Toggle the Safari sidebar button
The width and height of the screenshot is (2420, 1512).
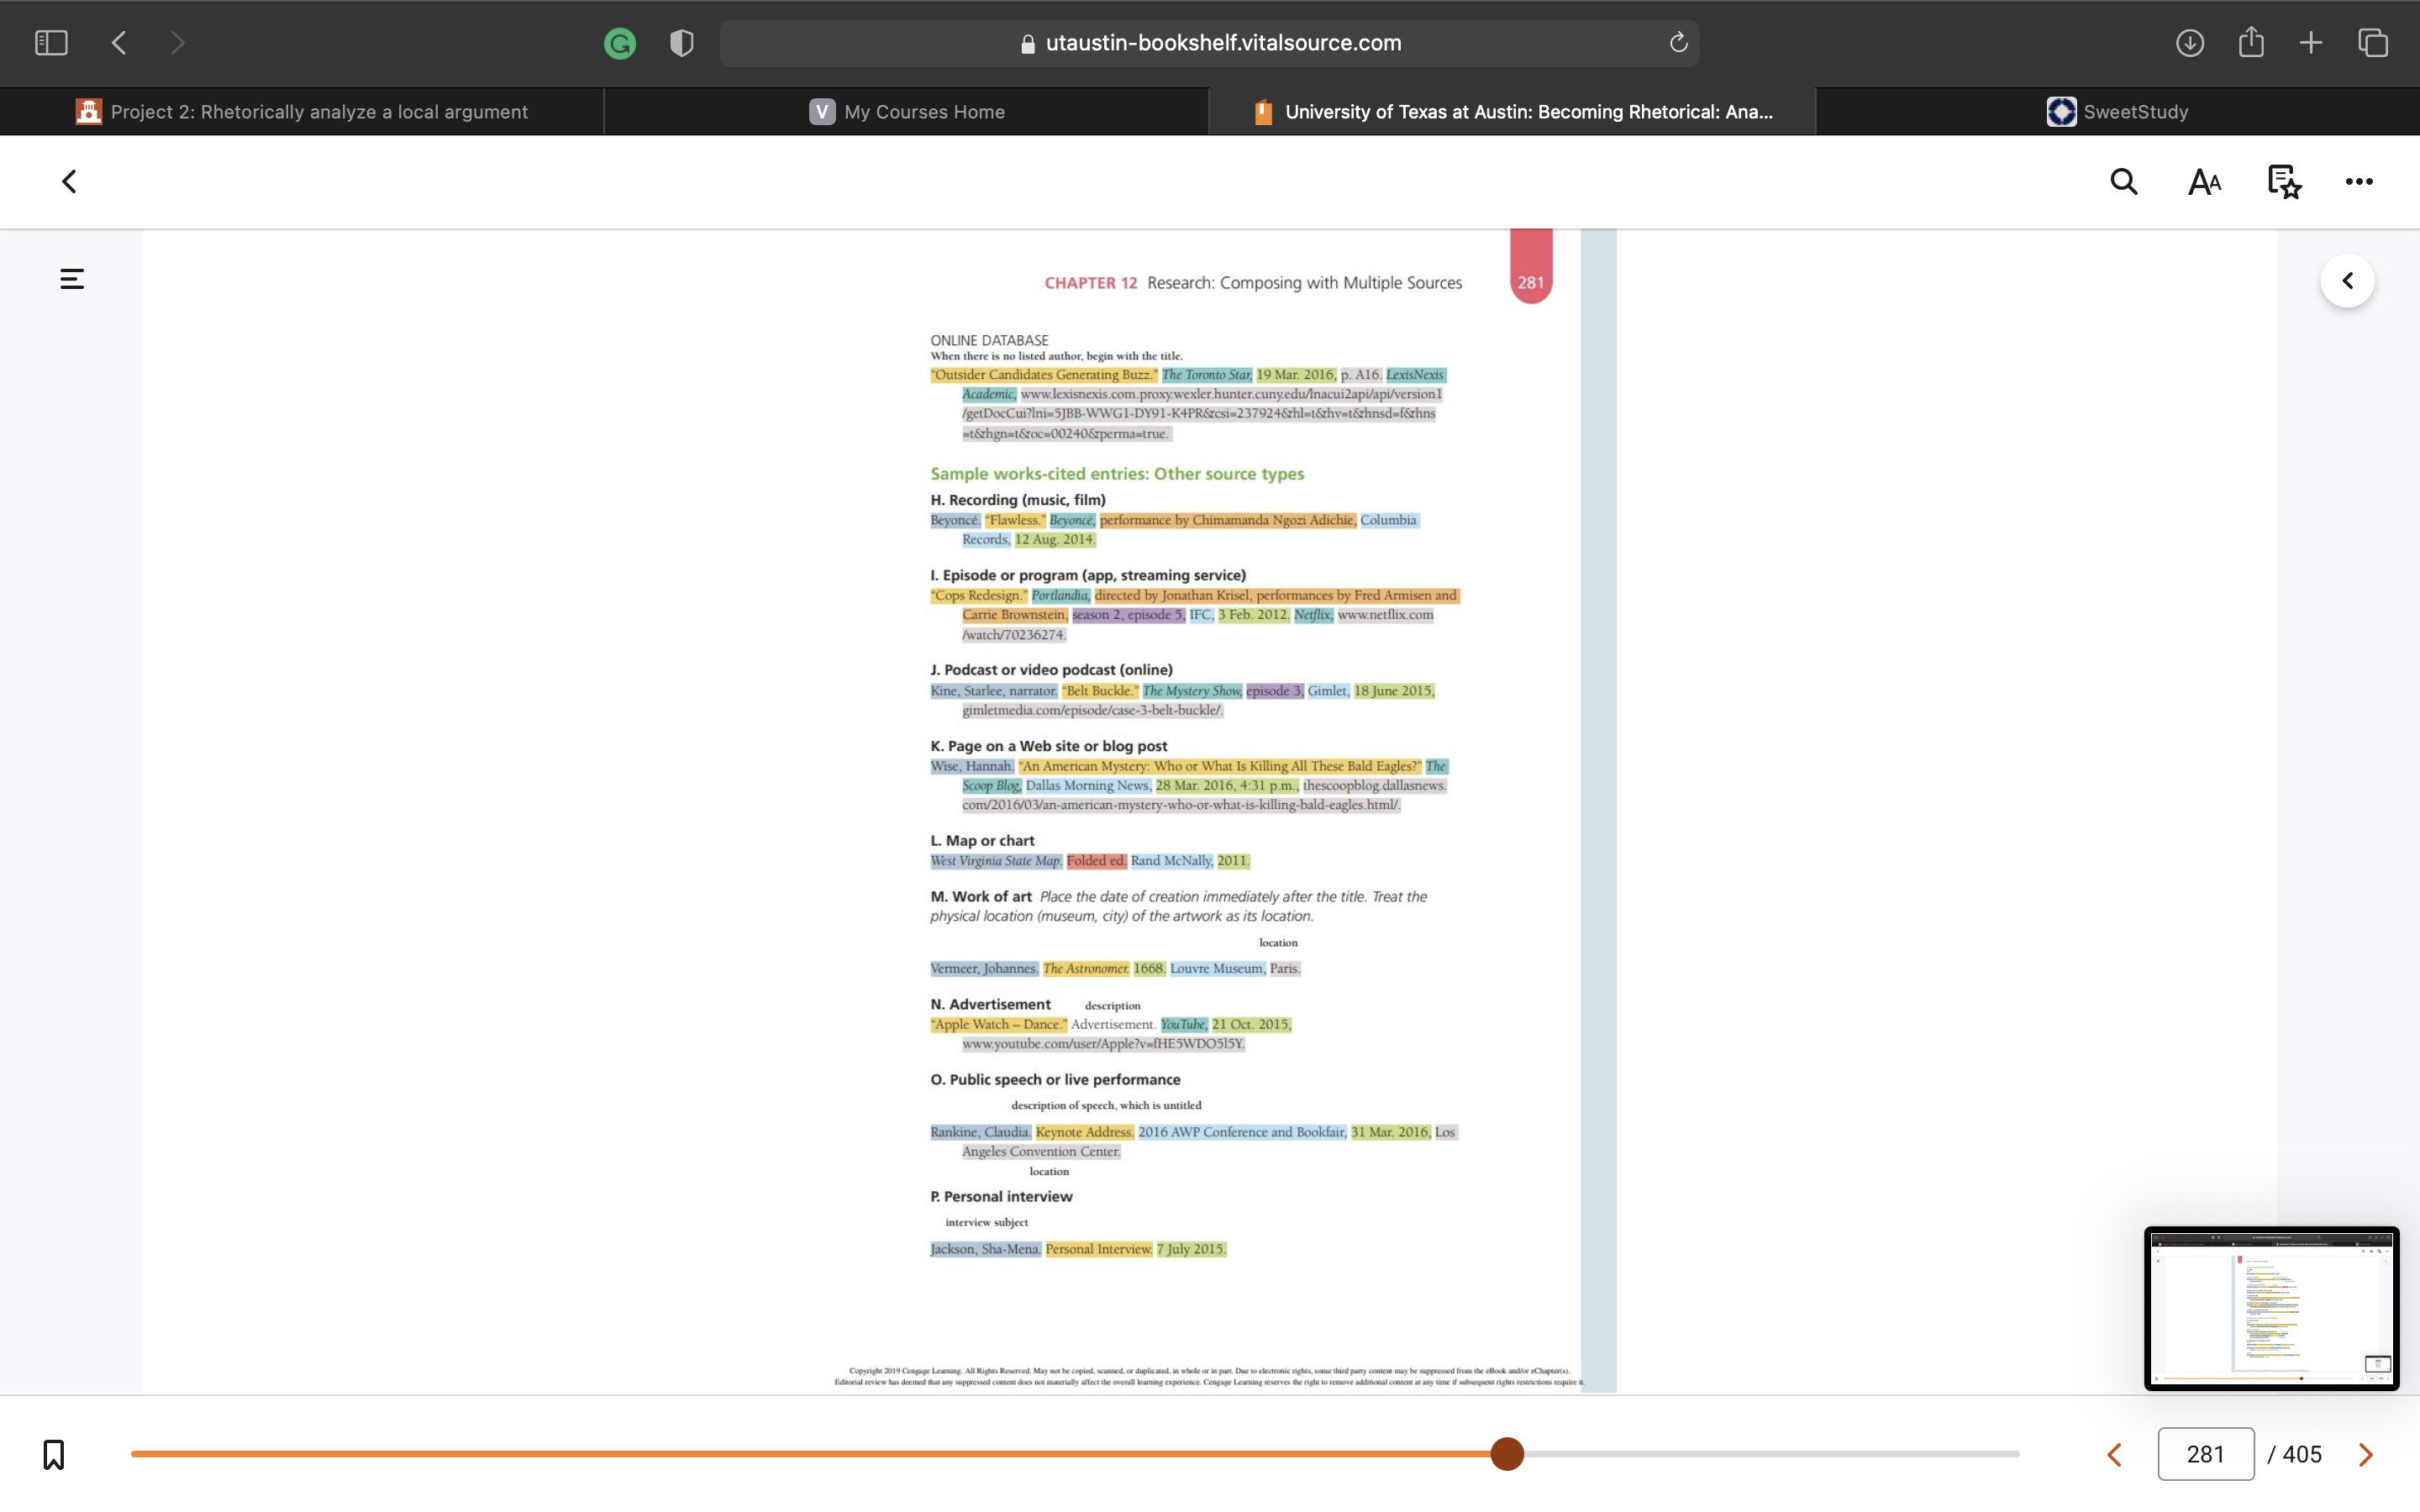click(51, 43)
